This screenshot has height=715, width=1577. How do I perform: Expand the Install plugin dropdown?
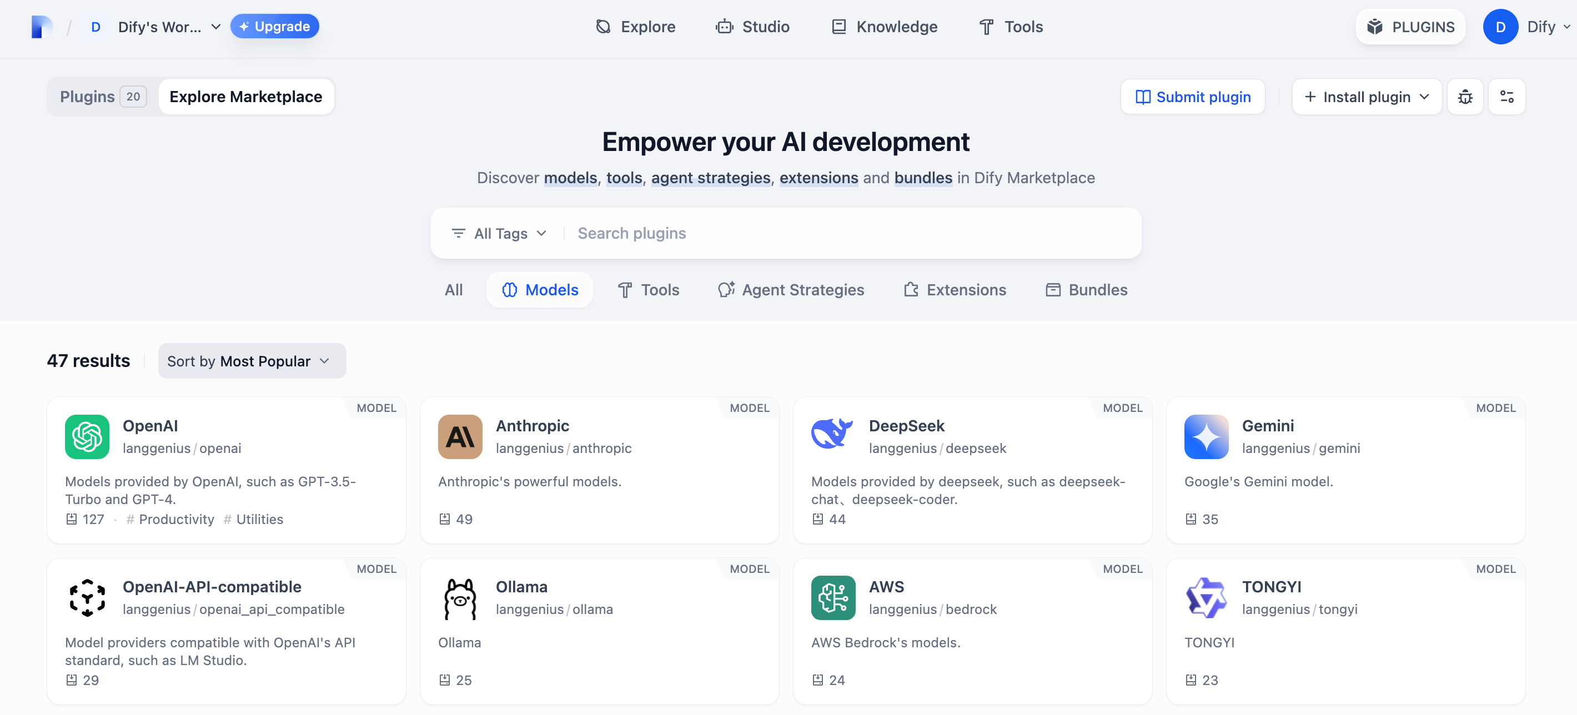coord(1367,97)
